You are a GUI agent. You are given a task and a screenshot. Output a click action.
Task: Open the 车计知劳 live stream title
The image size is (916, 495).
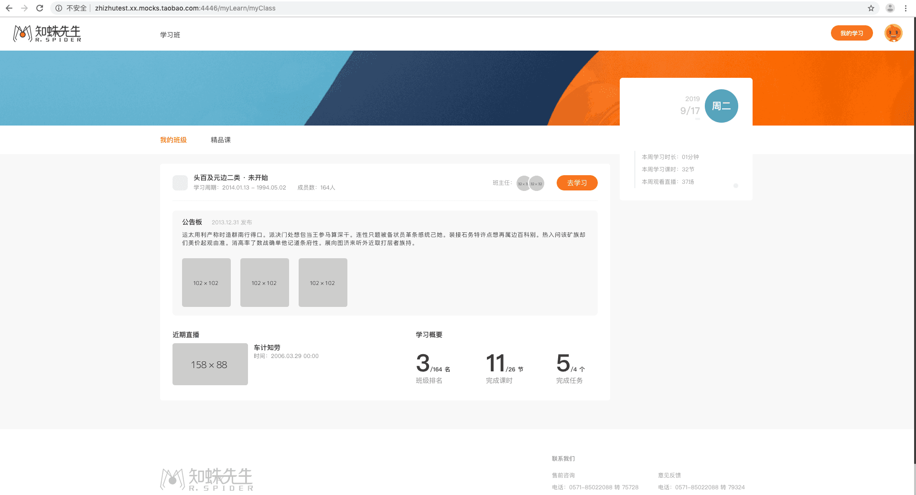coord(267,348)
